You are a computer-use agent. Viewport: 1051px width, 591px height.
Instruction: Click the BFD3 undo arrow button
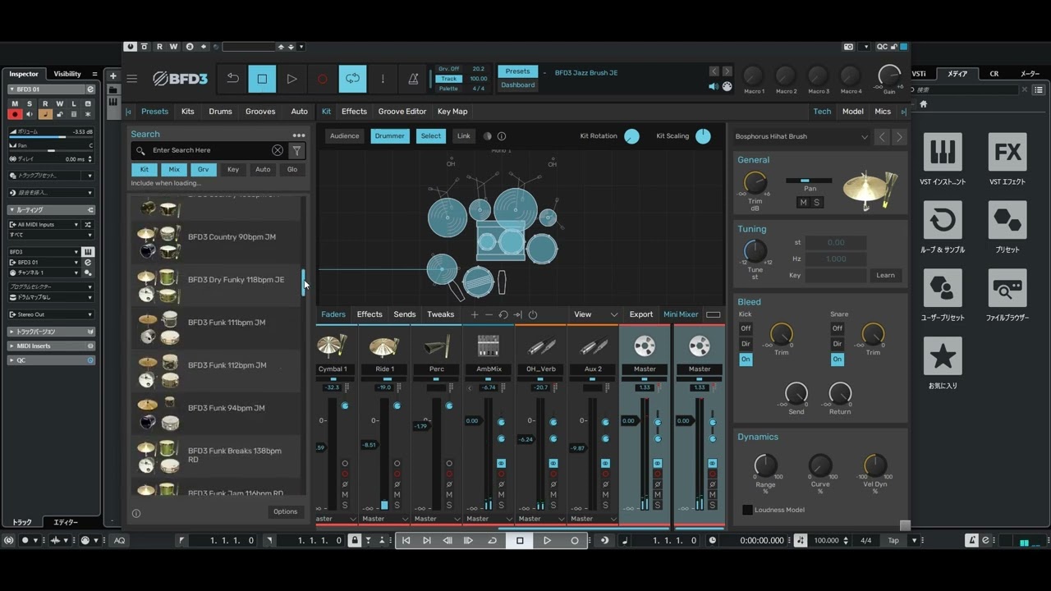tap(233, 79)
